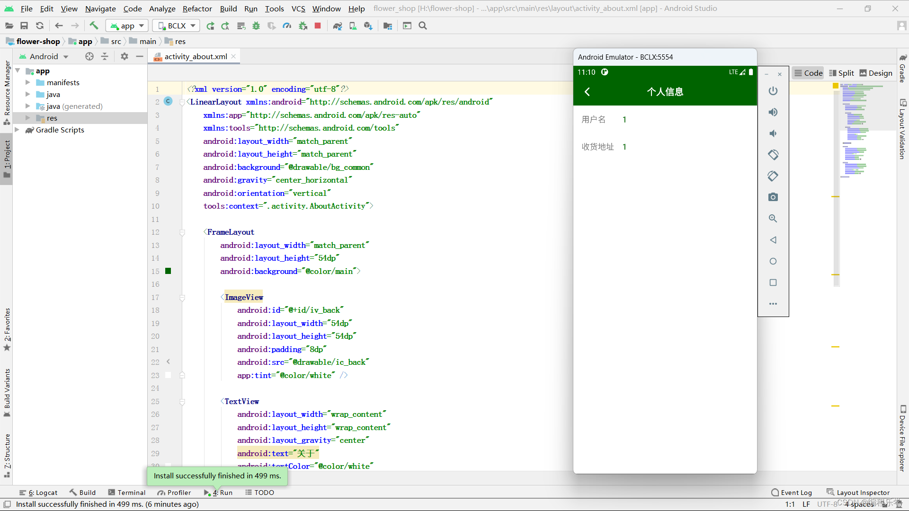
Task: Click the Sync/reload from disk icon
Action: (x=40, y=26)
